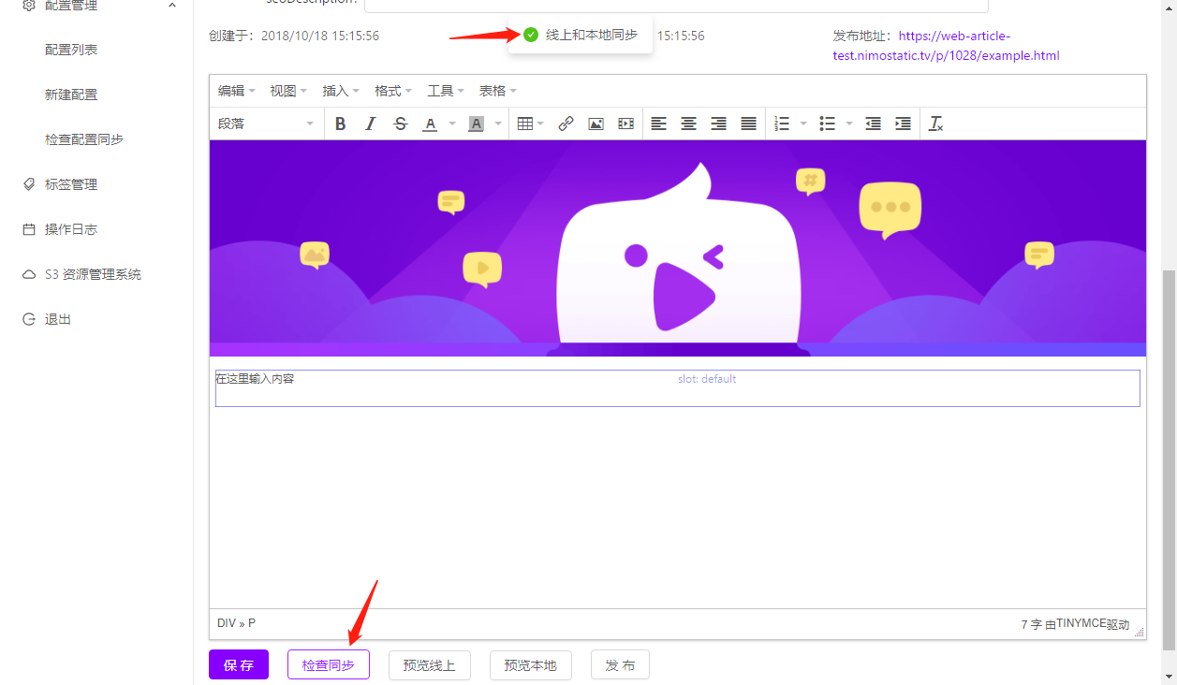Apply text color with the A button
This screenshot has width=1177, height=685.
coord(430,124)
